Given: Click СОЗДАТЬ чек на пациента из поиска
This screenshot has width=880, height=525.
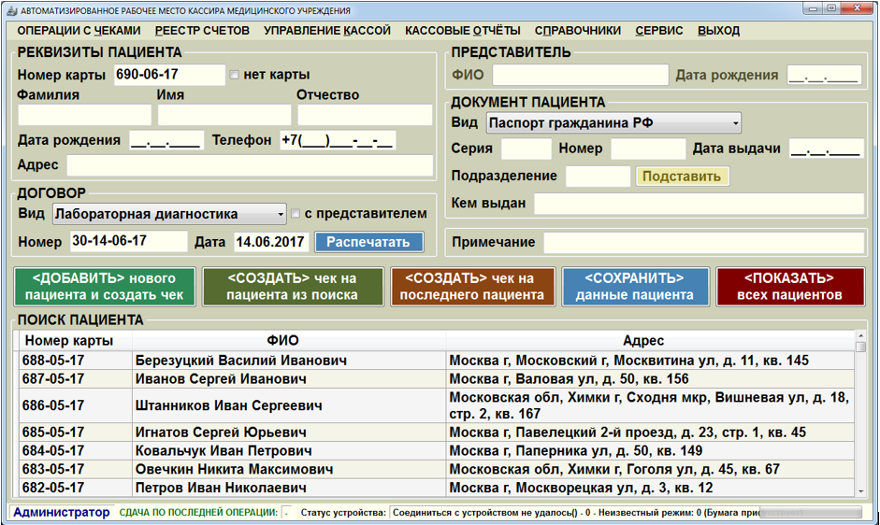Looking at the screenshot, I should coord(293,287).
